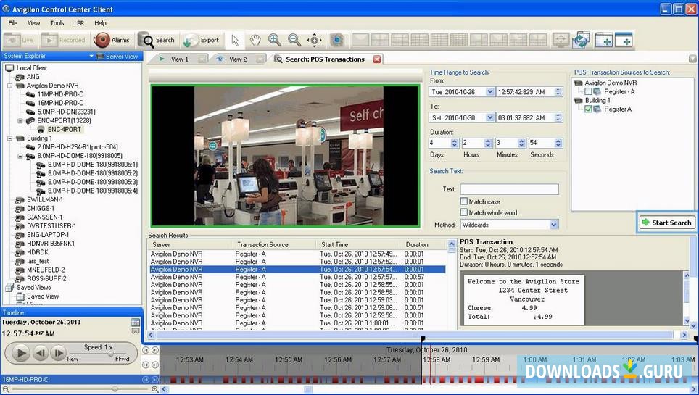Click the Export toolbar button
This screenshot has width=699, height=395.
(201, 40)
